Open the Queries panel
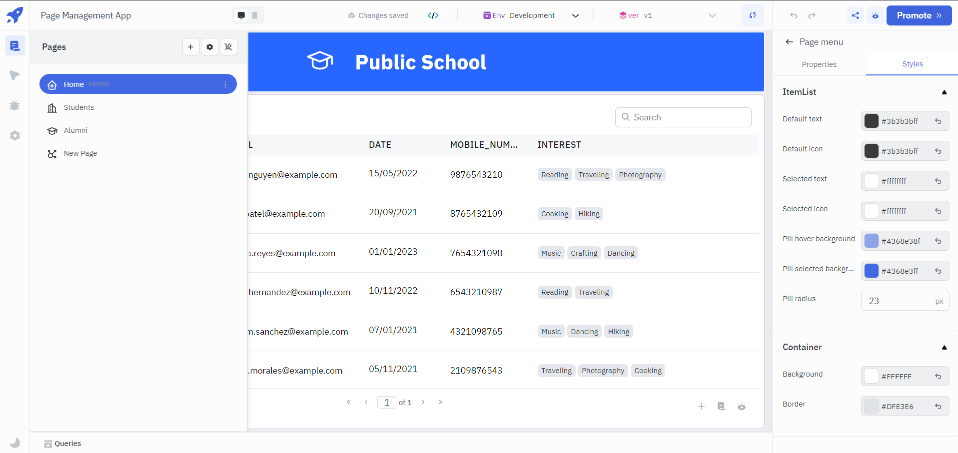This screenshot has width=958, height=453. pos(62,444)
